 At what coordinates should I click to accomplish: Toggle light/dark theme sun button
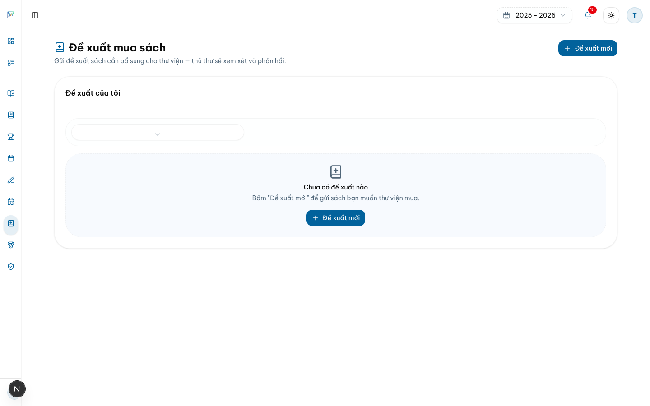[611, 15]
